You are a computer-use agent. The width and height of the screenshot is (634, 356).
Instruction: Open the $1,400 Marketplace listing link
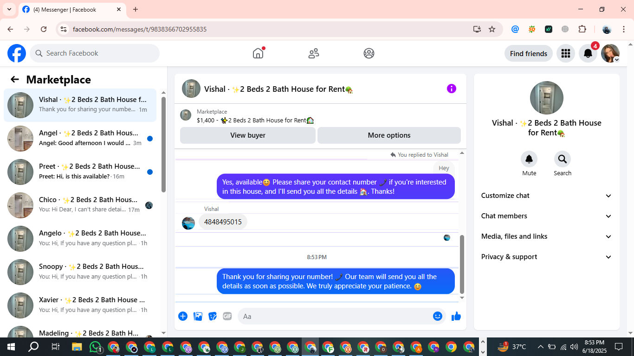[x=255, y=120]
